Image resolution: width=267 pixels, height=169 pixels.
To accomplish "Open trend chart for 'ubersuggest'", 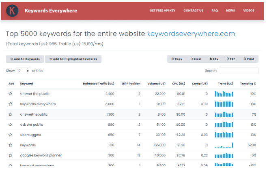I will pos(224,135).
